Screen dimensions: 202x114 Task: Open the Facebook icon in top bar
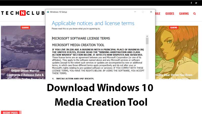pos(191,3)
